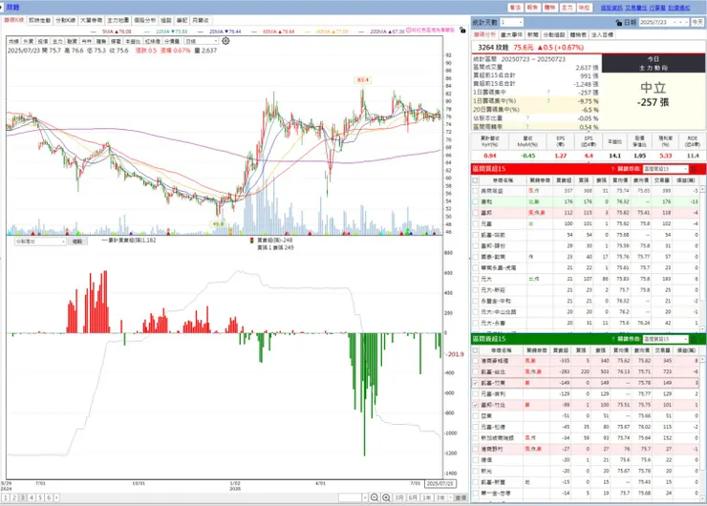Switch to the 主力地圖 tab
Screen dimensions: 707x506
click(x=118, y=20)
